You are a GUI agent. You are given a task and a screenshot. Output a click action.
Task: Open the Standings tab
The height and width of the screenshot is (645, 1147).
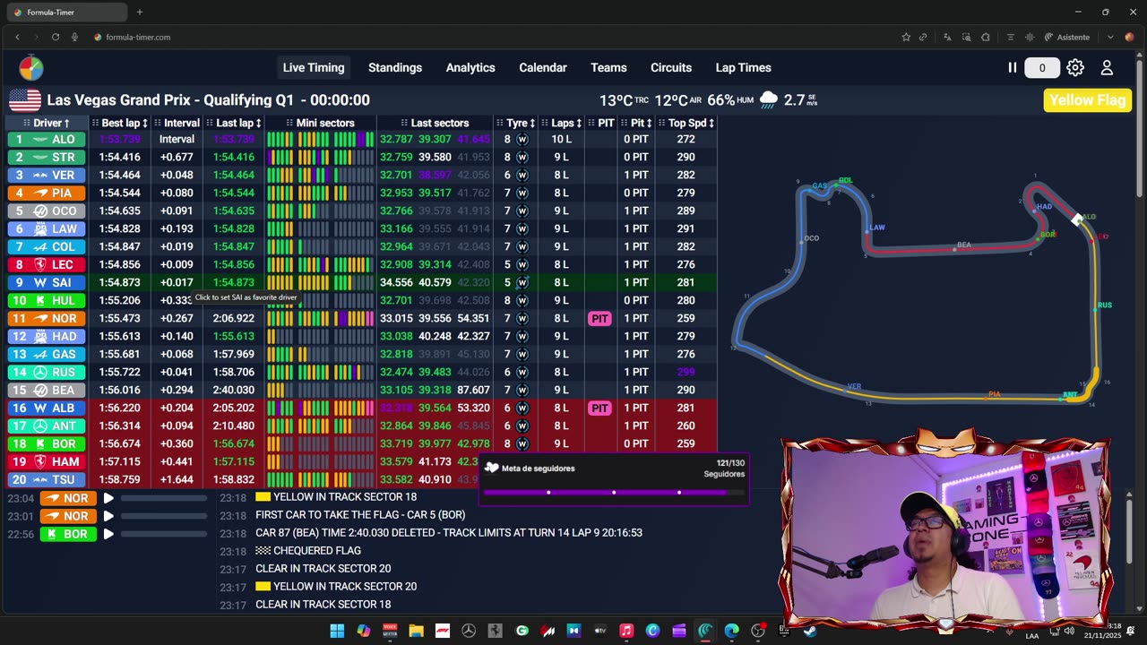pyautogui.click(x=395, y=68)
